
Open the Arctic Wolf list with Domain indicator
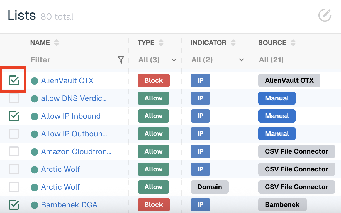click(x=60, y=187)
